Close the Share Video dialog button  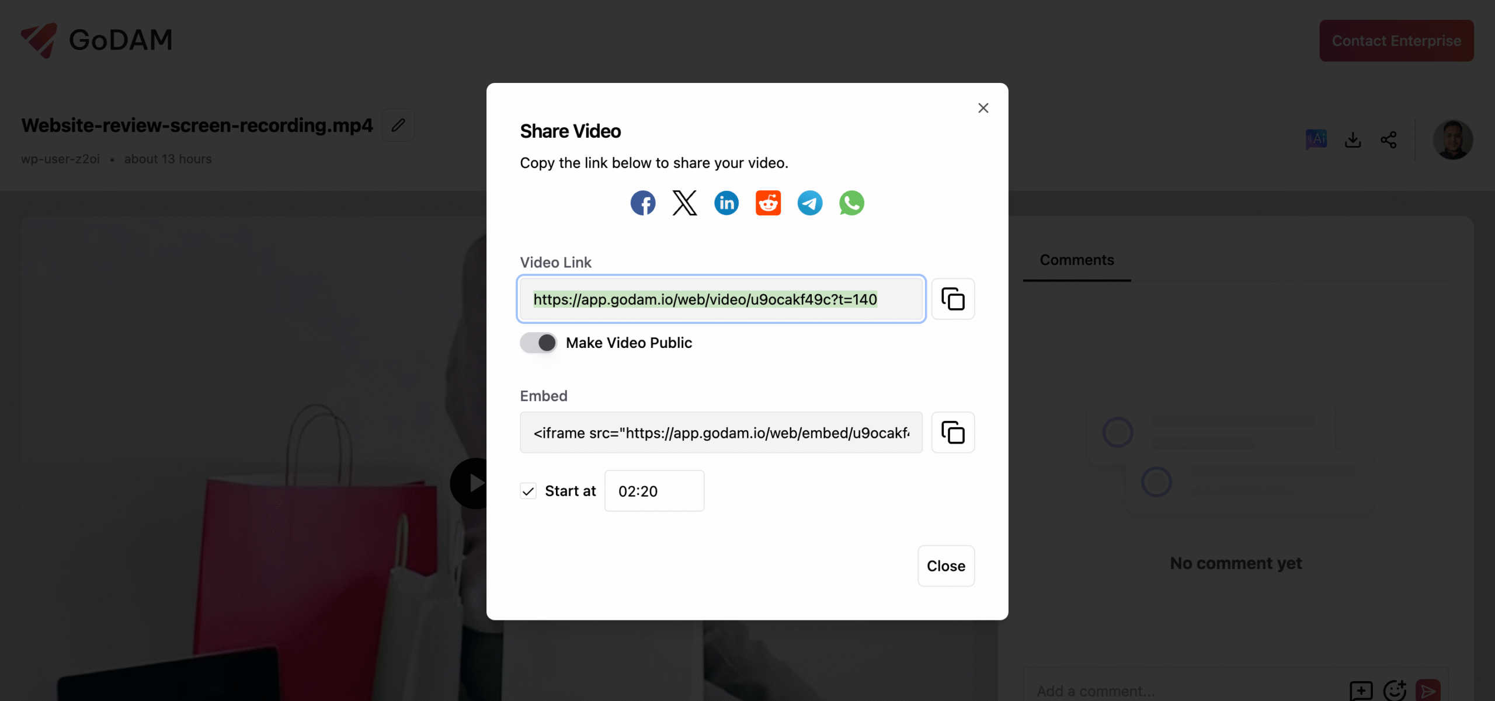tap(946, 566)
